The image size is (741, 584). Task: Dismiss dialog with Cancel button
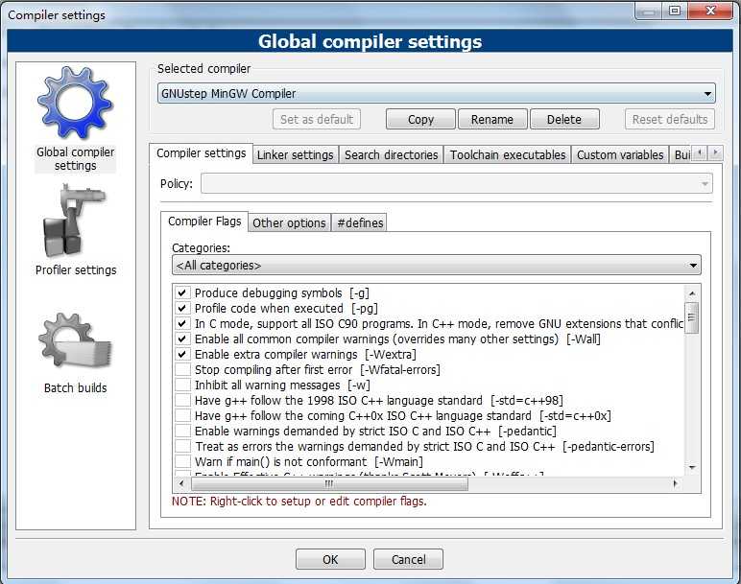[408, 559]
